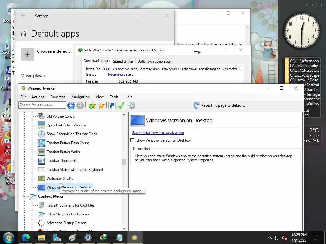Open File Explorer from the taskbar

(41, 238)
